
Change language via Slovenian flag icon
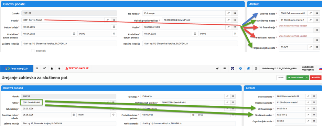[320, 69]
